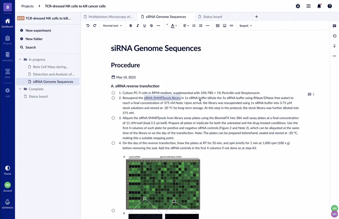Check the step 3 aliquot circle
The image size is (339, 219).
coord(113,118)
